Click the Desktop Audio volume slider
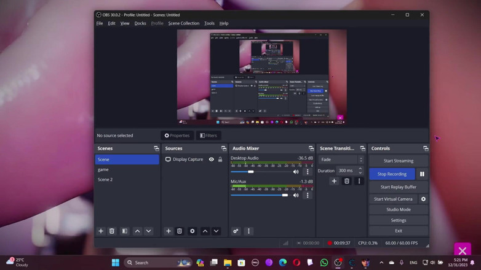The image size is (481, 270). [260, 172]
